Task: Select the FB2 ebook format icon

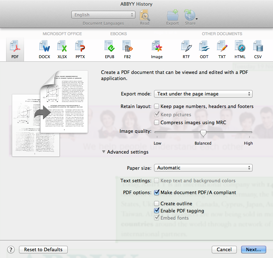Action: tap(127, 50)
